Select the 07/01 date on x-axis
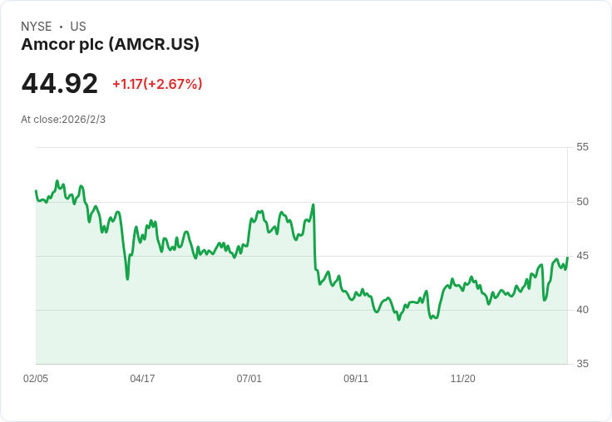612x422 pixels. 249,379
